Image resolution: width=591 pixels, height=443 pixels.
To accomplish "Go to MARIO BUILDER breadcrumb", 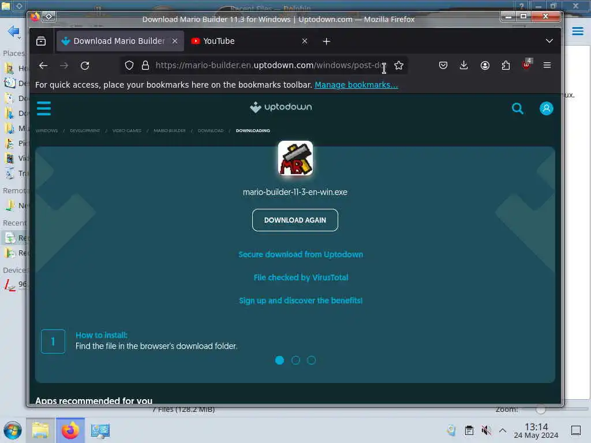I will click(170, 131).
